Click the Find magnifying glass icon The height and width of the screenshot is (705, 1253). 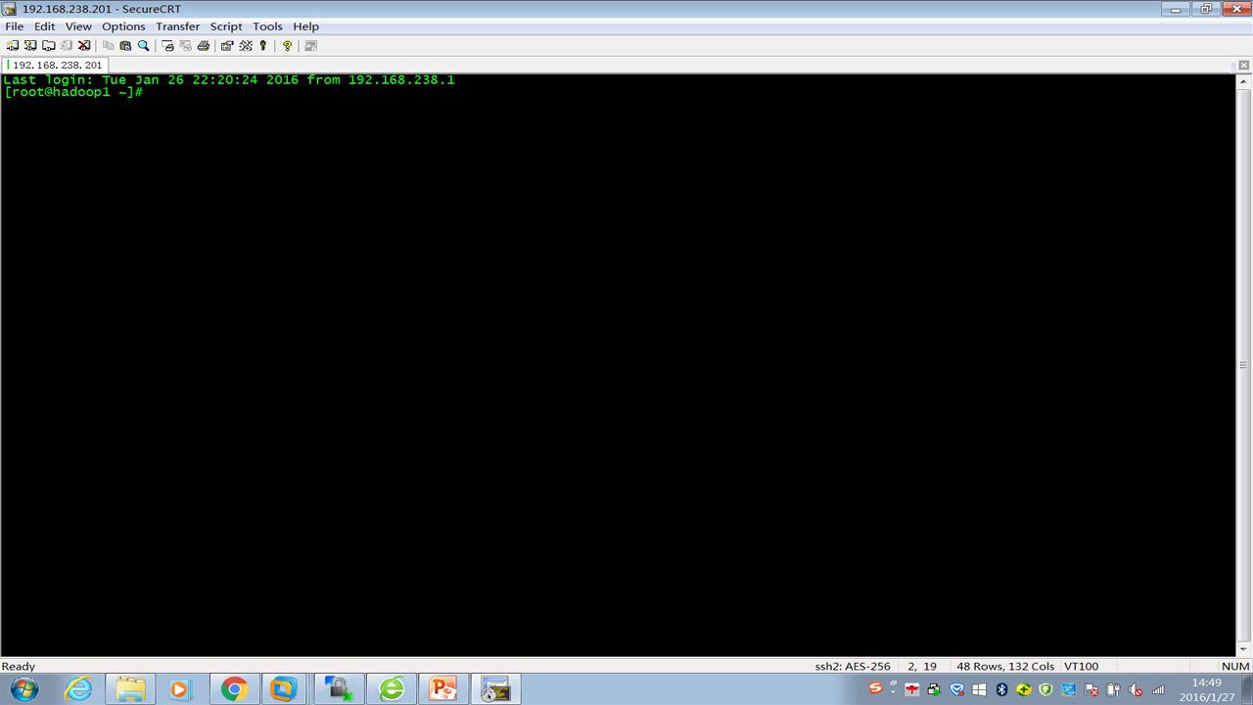point(143,45)
